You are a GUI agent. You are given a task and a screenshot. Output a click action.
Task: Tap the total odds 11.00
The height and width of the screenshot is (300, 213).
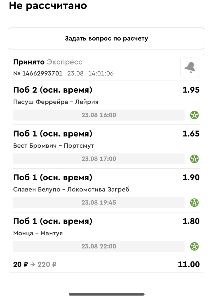(189, 264)
